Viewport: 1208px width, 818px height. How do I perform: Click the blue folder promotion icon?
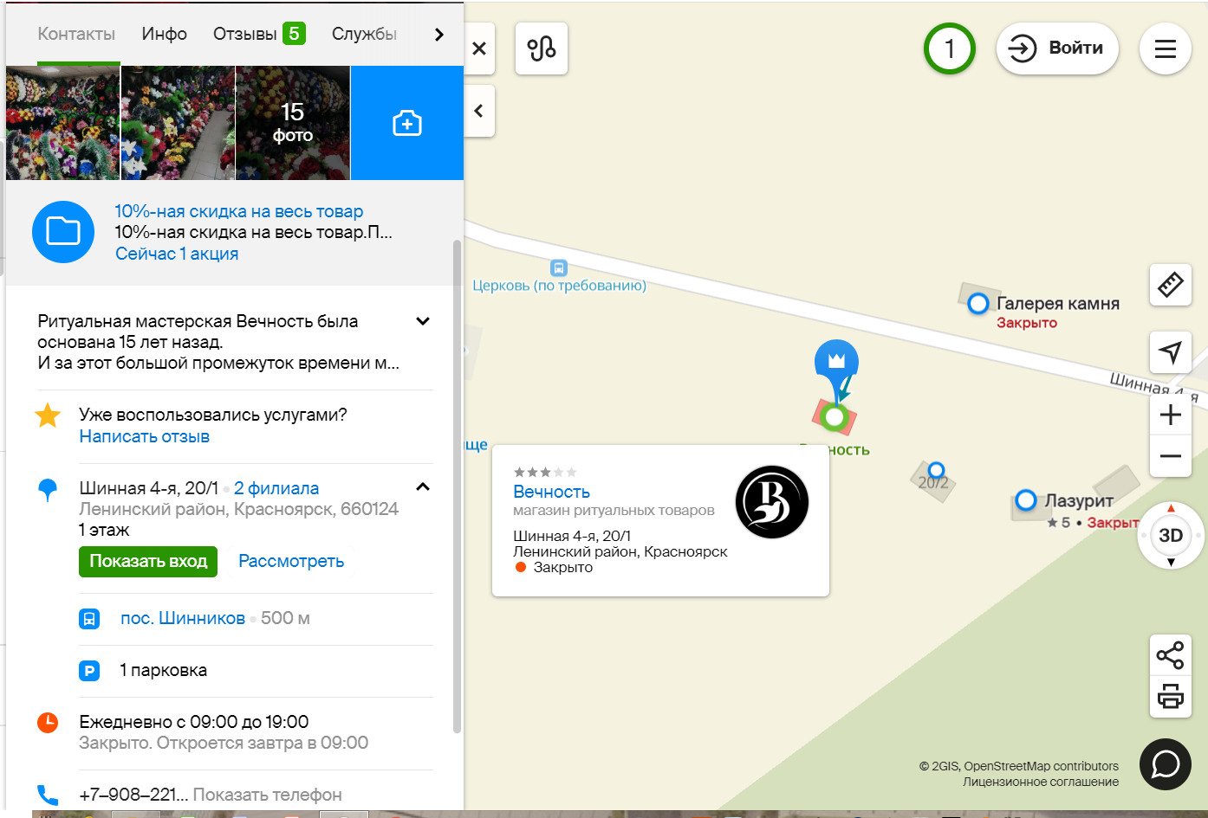click(x=63, y=232)
